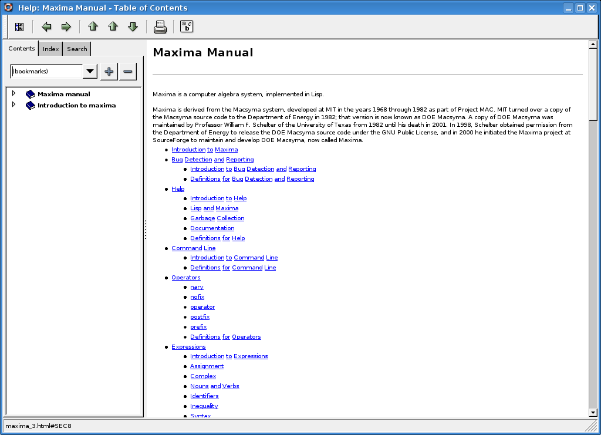Open the Assignment link
This screenshot has width=601, height=435.
[x=207, y=366]
